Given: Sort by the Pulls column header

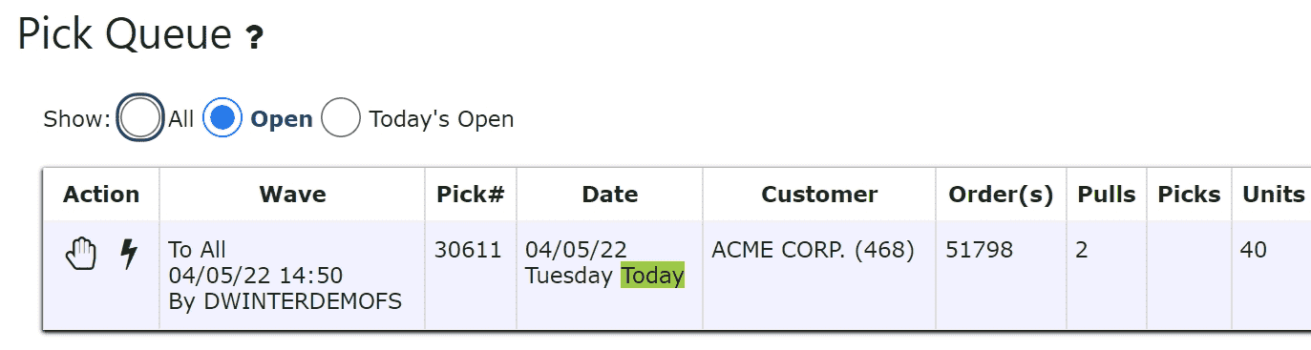Looking at the screenshot, I should tap(1106, 195).
